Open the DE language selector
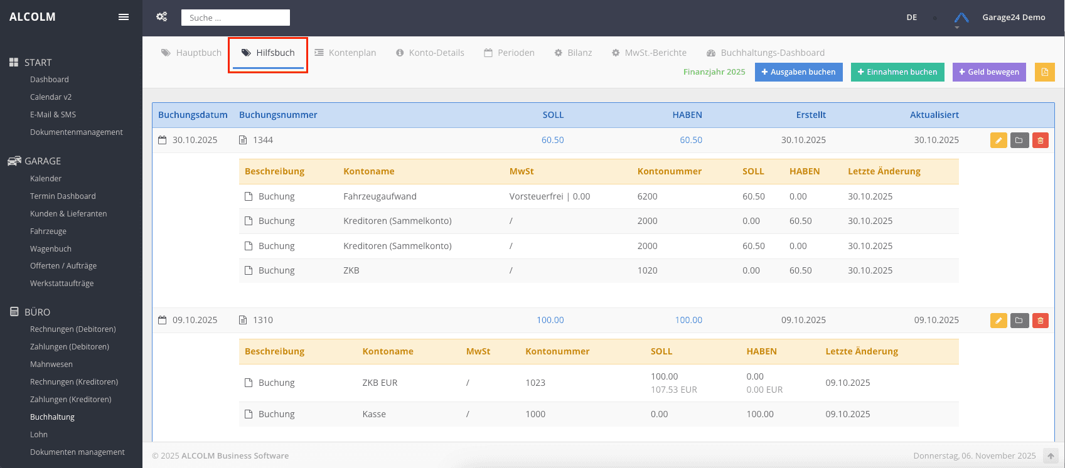 912,18
